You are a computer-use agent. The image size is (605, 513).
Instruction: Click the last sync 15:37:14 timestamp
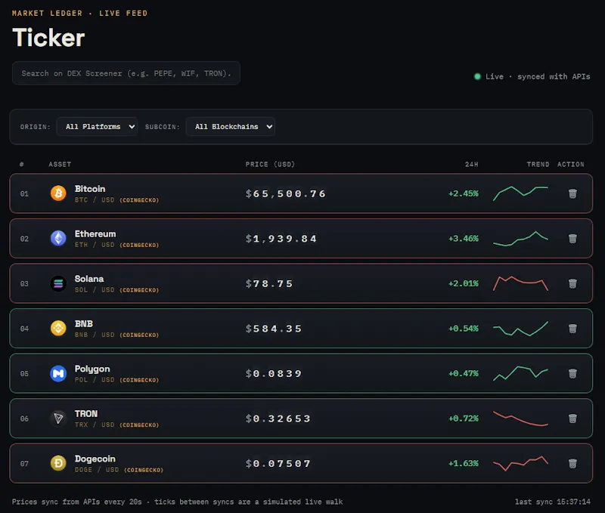click(x=553, y=502)
